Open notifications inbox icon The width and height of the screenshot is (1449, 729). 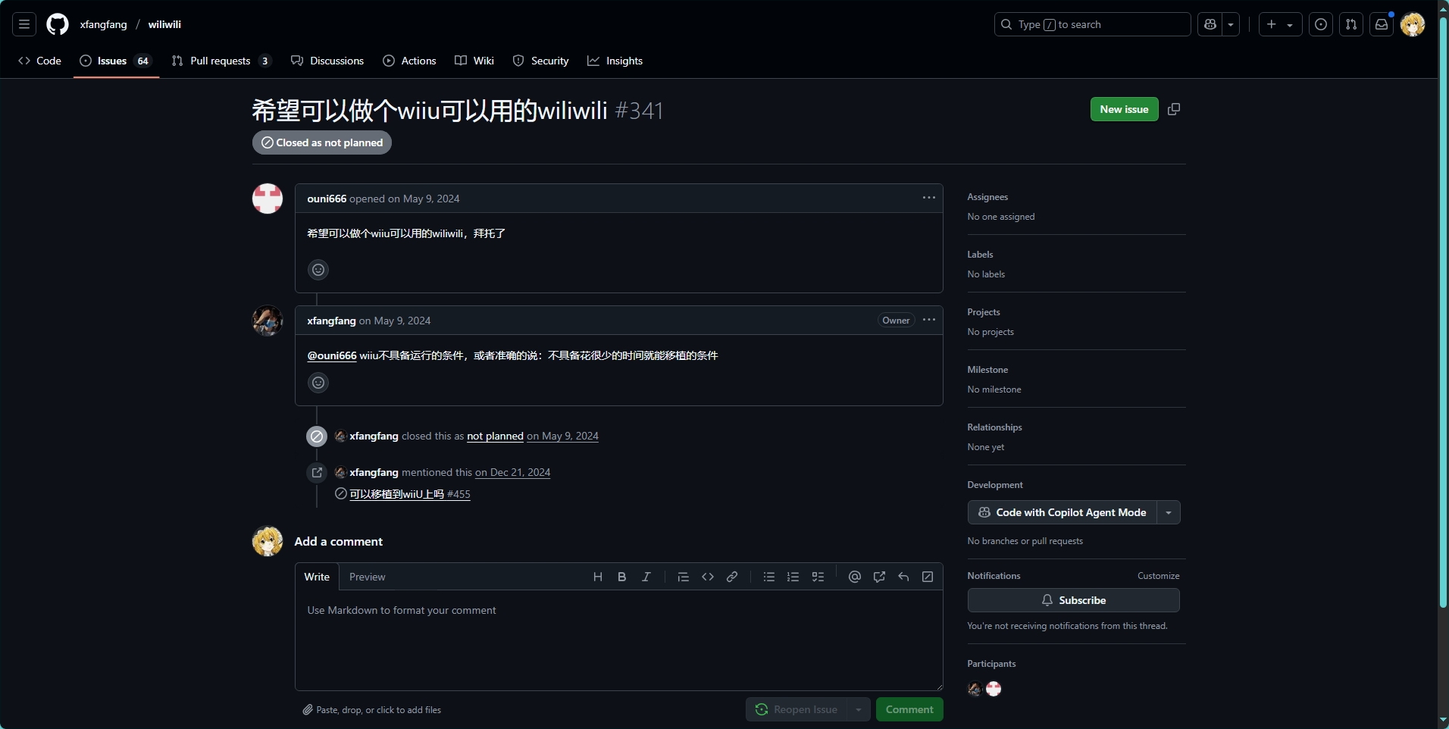[1382, 24]
